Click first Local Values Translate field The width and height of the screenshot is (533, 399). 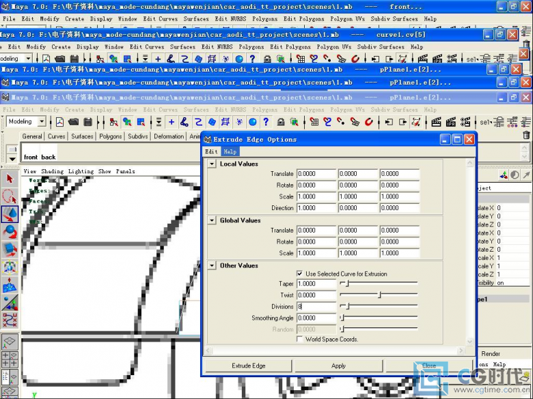pyautogui.click(x=316, y=174)
